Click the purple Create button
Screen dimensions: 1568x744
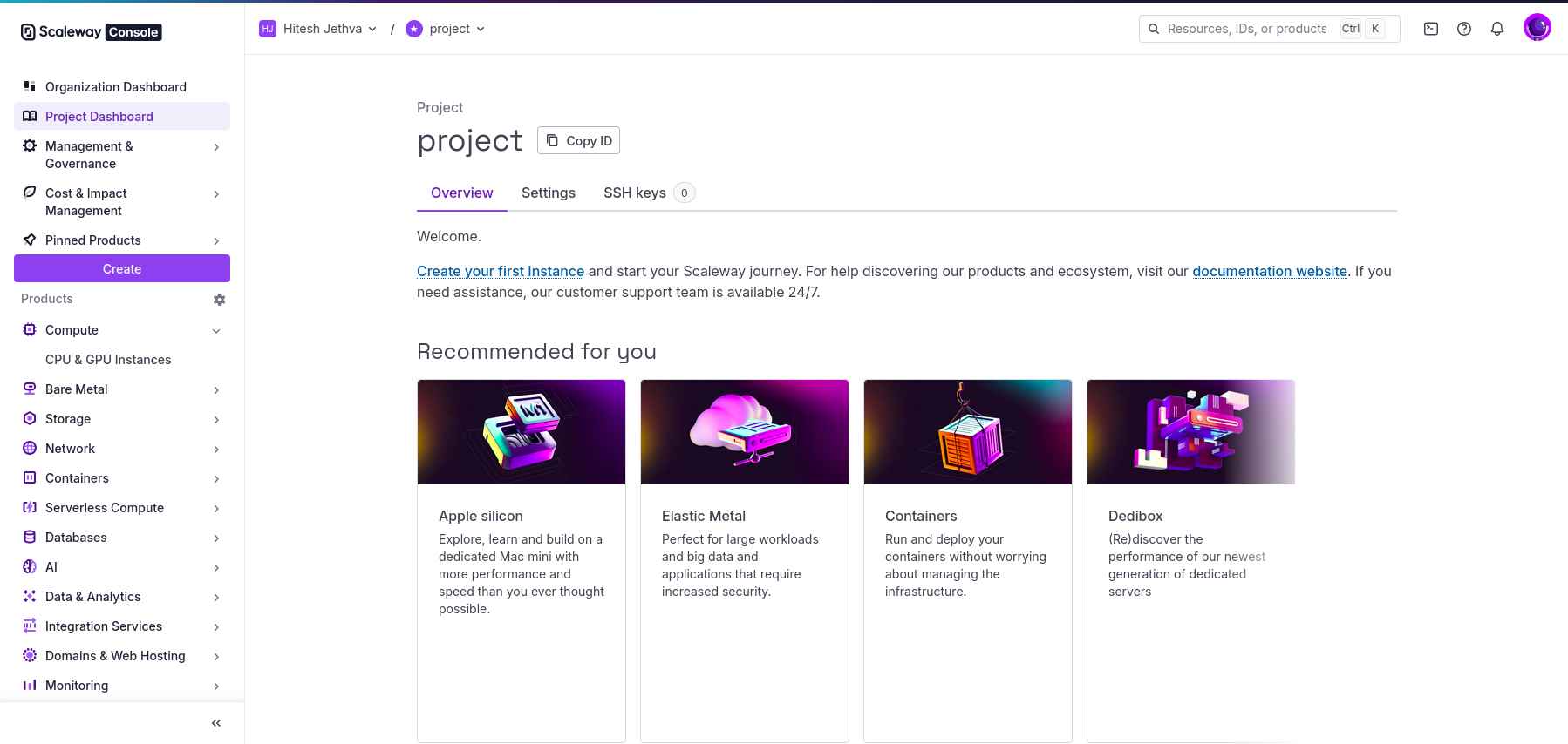(x=122, y=268)
